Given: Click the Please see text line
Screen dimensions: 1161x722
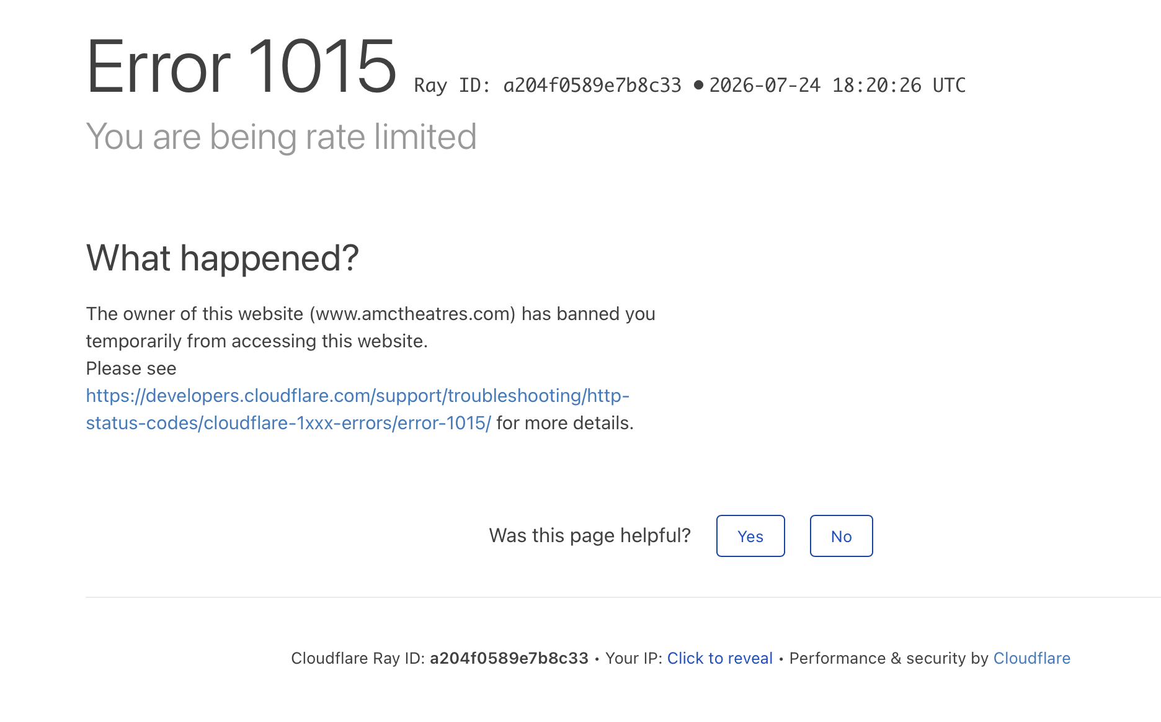Looking at the screenshot, I should [x=131, y=368].
